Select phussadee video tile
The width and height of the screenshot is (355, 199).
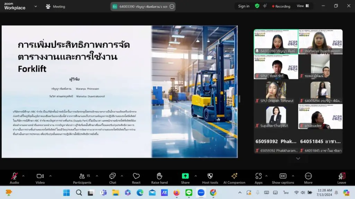tap(320, 116)
